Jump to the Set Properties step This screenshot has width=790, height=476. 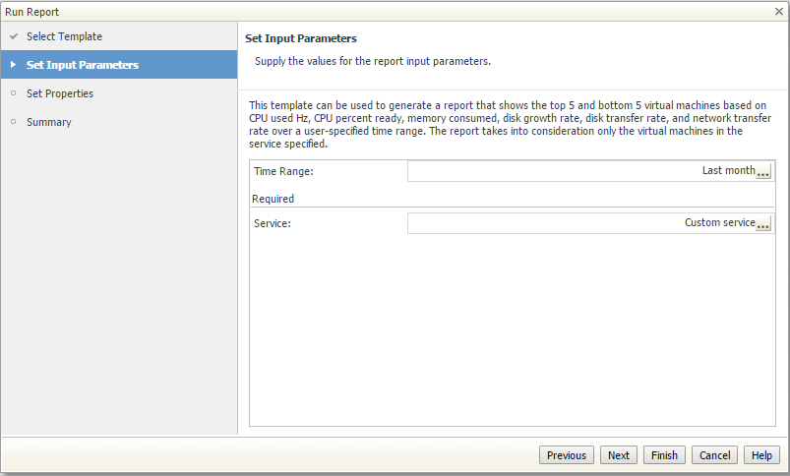point(59,93)
